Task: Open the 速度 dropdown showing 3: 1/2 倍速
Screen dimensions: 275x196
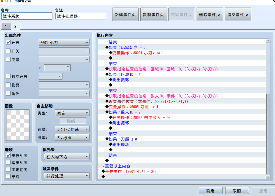Action: 72,129
